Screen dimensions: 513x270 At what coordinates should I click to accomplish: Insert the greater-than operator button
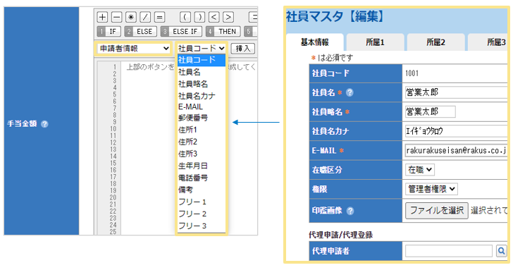coord(228,17)
